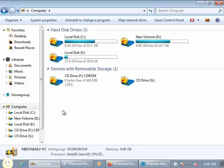Viewport: 224px width, 168px height.
Task: Click the navigation pane scroll up arrow
Action: (x=42, y=27)
